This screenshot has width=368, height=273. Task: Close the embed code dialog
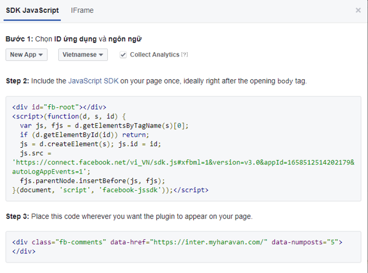[358, 10]
